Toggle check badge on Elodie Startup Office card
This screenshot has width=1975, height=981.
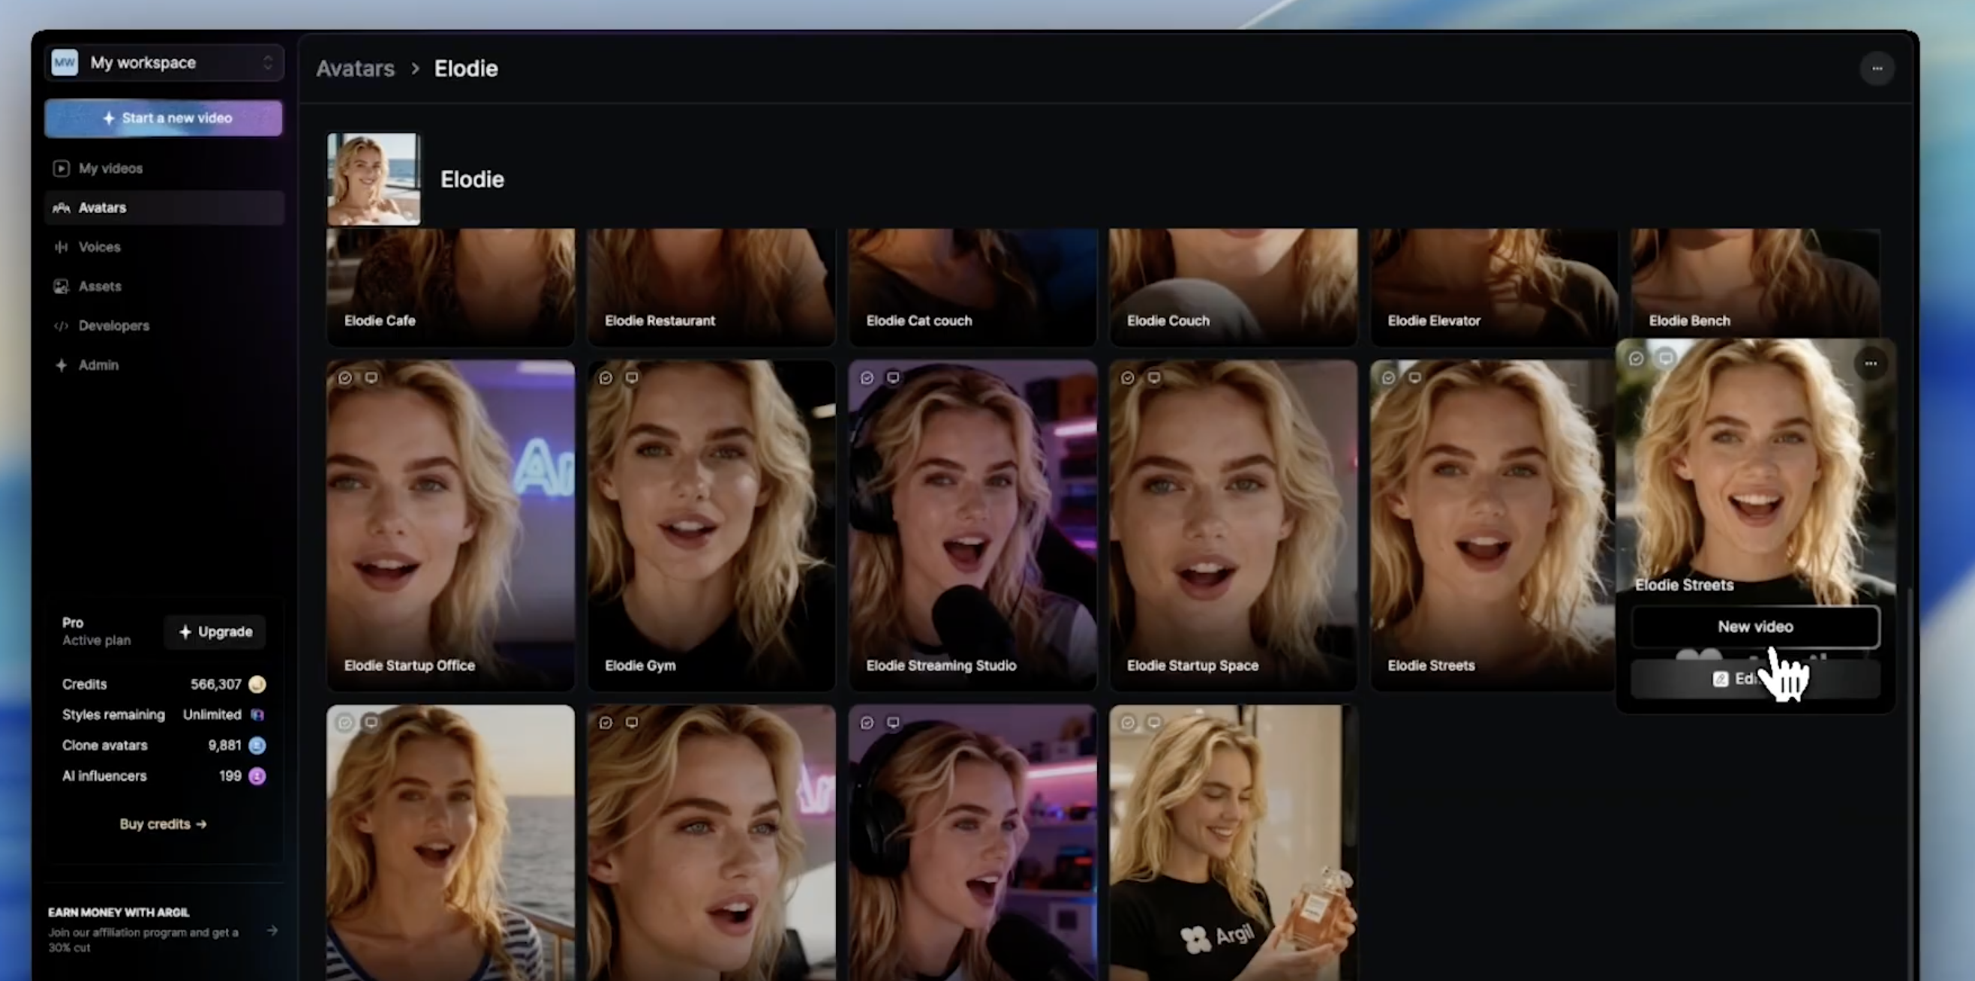point(345,378)
